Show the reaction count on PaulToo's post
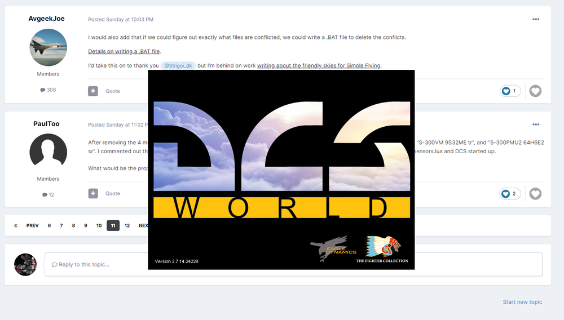This screenshot has width=564, height=320. (510, 194)
